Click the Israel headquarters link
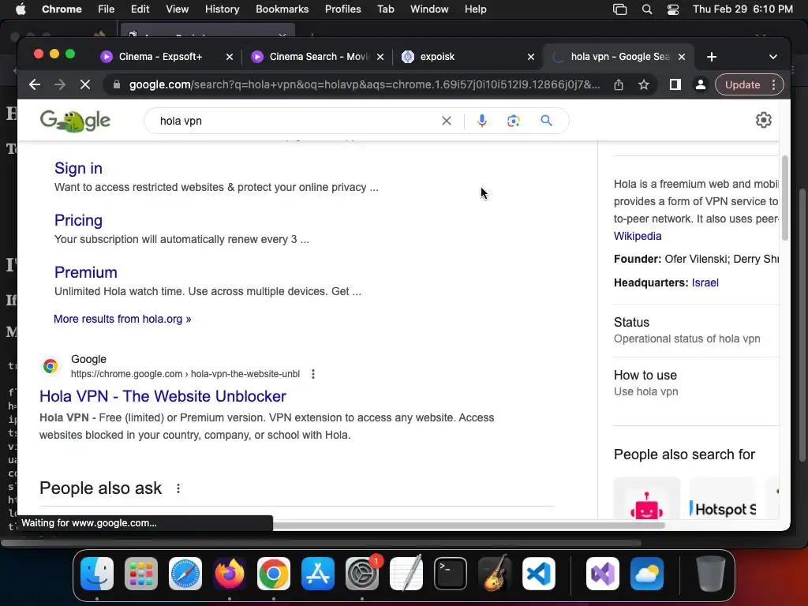 coord(705,282)
